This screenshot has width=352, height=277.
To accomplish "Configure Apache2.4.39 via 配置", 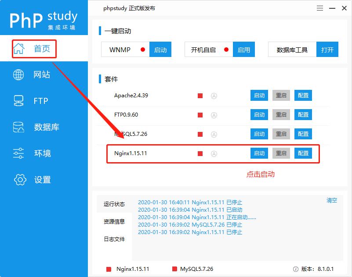I will [x=303, y=96].
